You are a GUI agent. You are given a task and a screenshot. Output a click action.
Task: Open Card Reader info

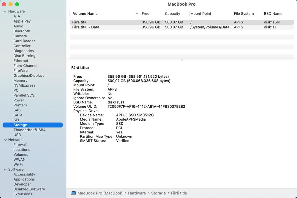24,41
